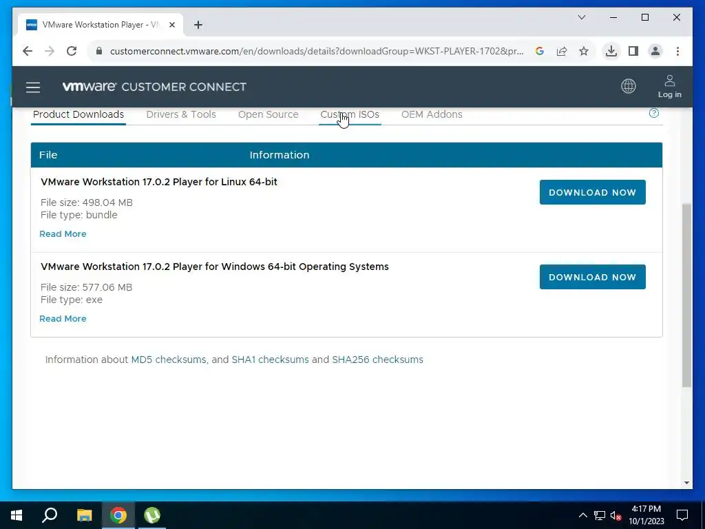Switch to the OEM Addons tab
Image resolution: width=705 pixels, height=529 pixels.
click(x=432, y=114)
